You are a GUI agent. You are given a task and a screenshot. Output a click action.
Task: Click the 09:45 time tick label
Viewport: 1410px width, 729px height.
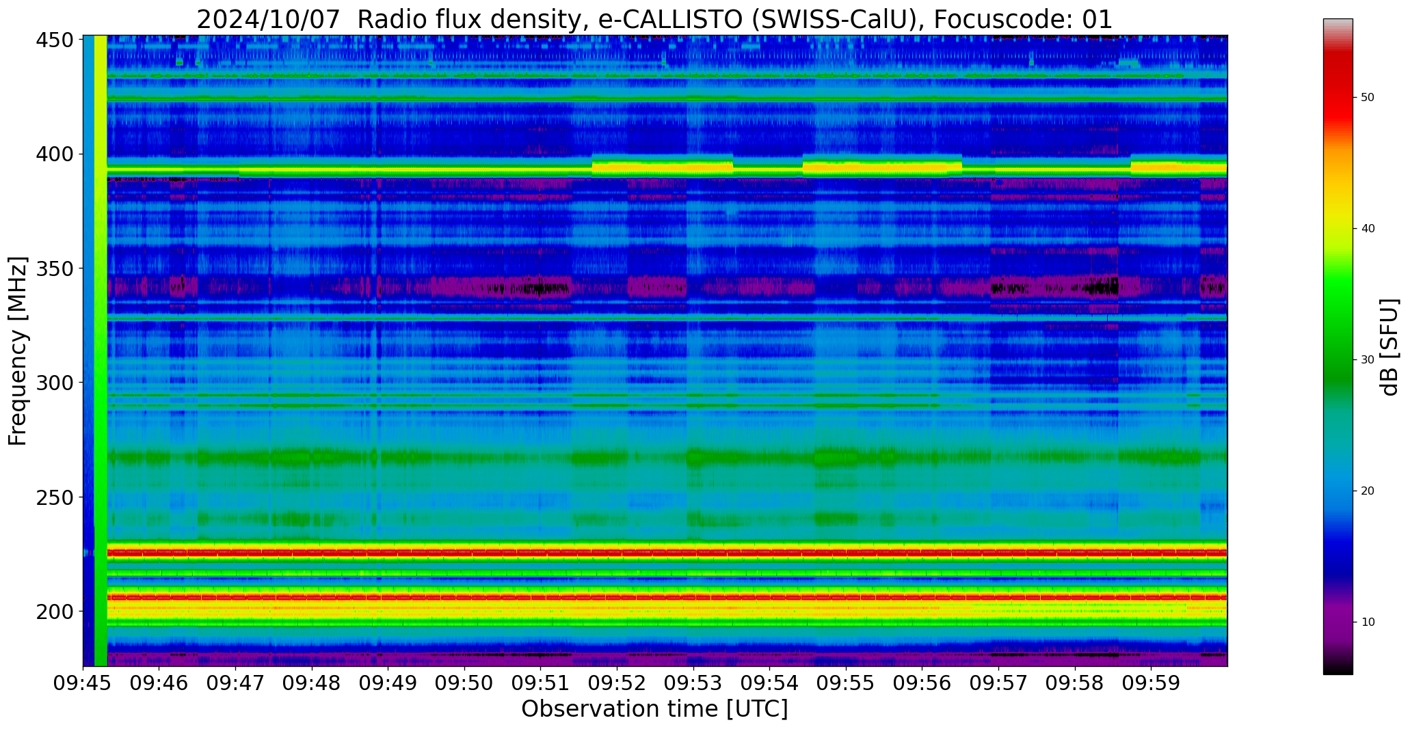coord(83,683)
